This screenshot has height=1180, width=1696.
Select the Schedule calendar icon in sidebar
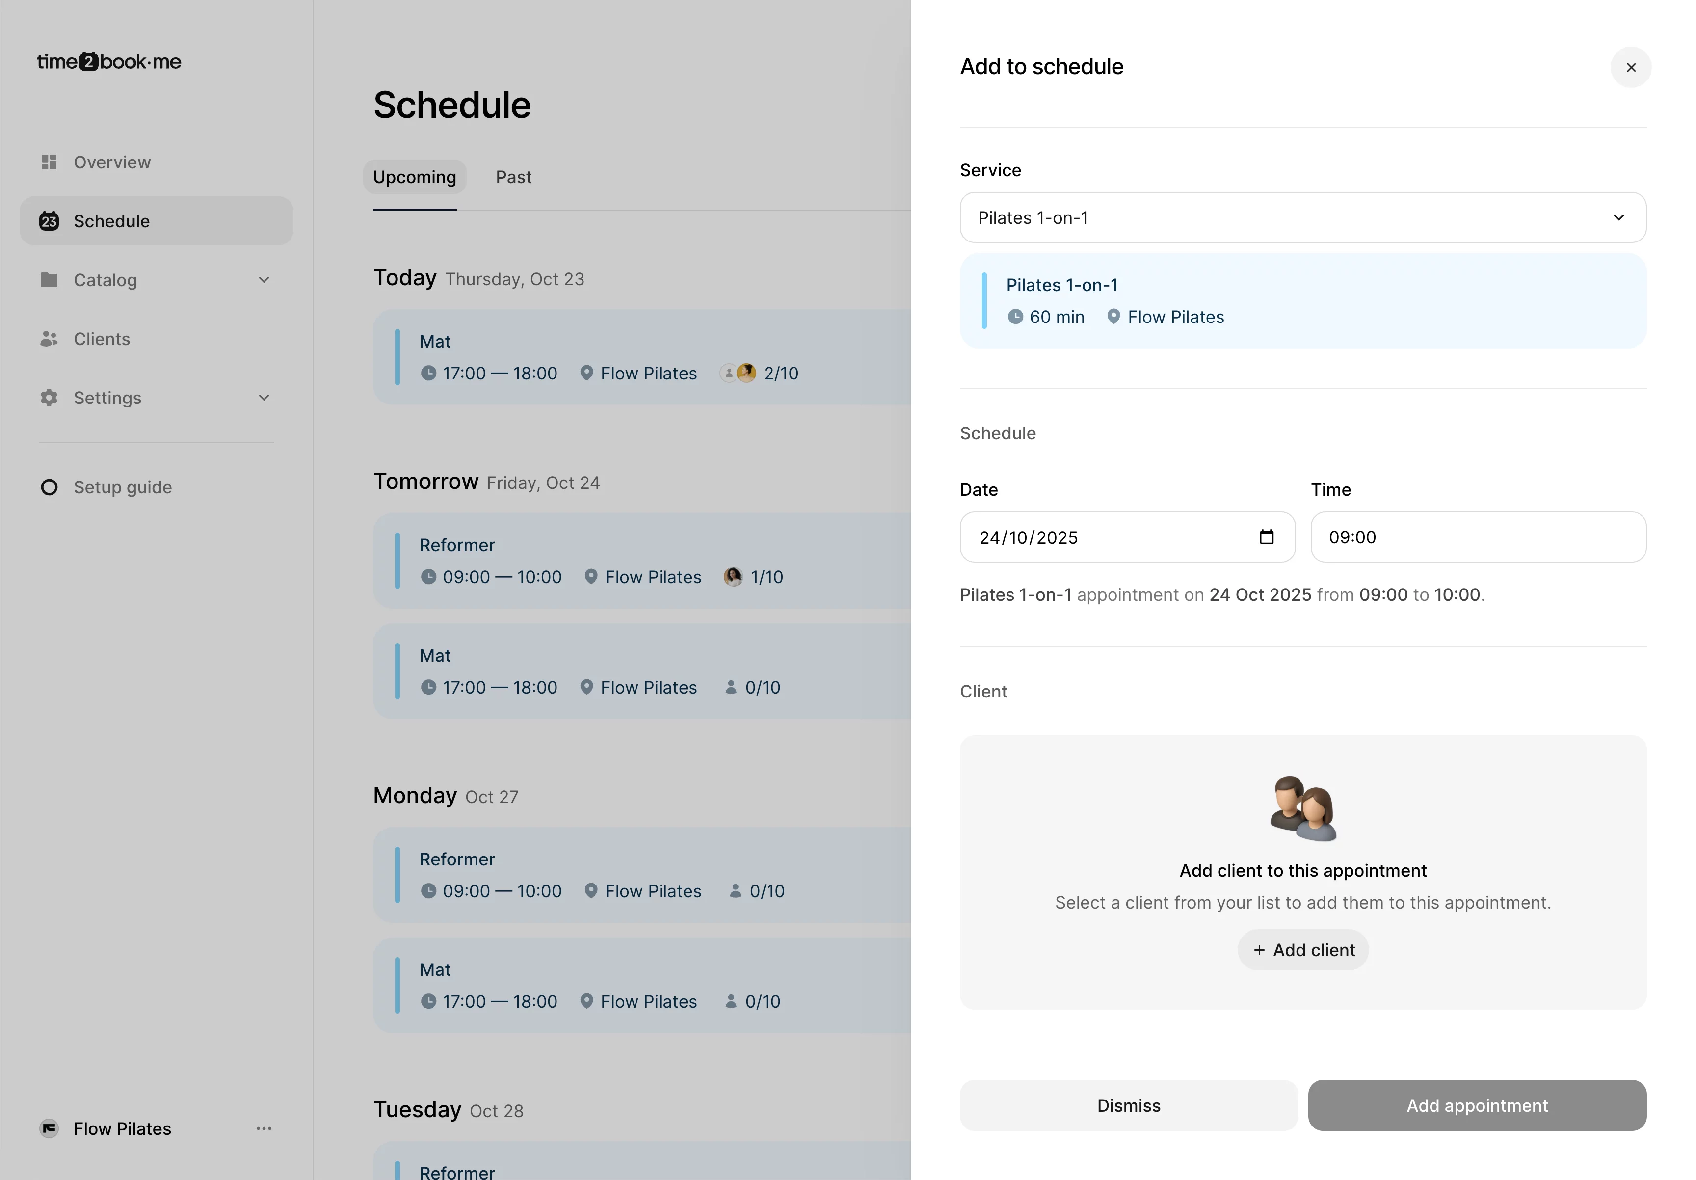(x=49, y=220)
